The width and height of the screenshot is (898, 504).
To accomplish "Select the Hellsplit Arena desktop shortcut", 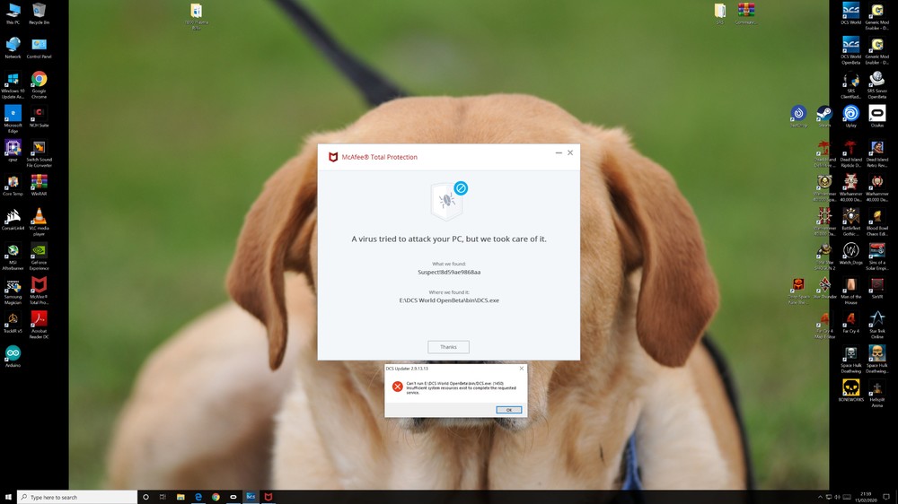I will (876, 395).
